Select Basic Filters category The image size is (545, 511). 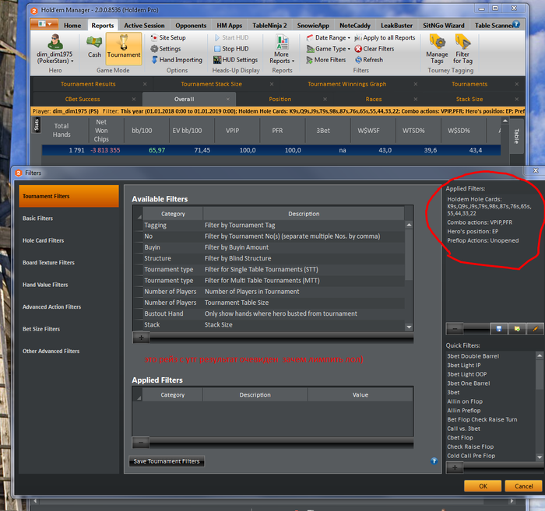click(69, 219)
